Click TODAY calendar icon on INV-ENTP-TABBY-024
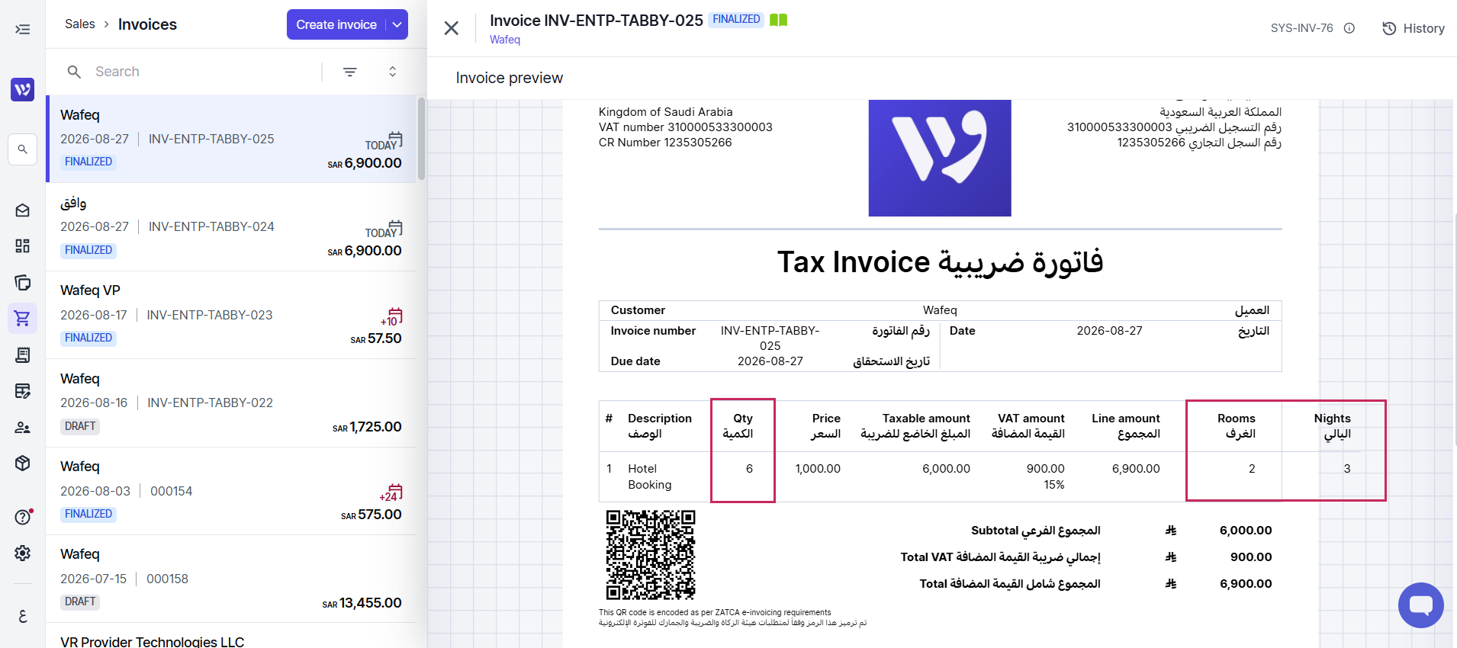 click(x=384, y=229)
